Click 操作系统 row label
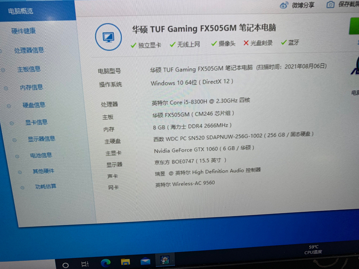 coord(110,84)
